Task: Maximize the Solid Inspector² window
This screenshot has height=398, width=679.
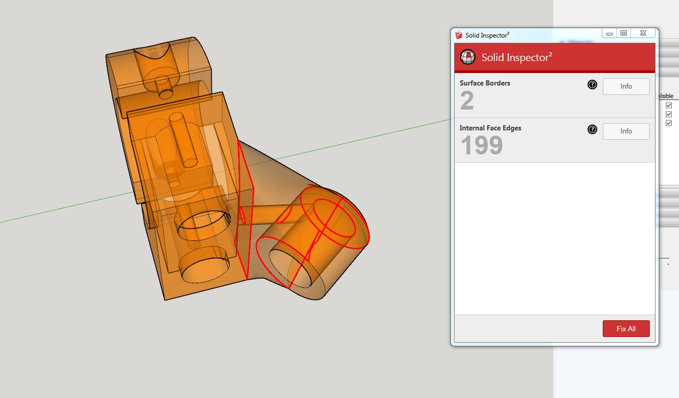Action: pos(624,33)
